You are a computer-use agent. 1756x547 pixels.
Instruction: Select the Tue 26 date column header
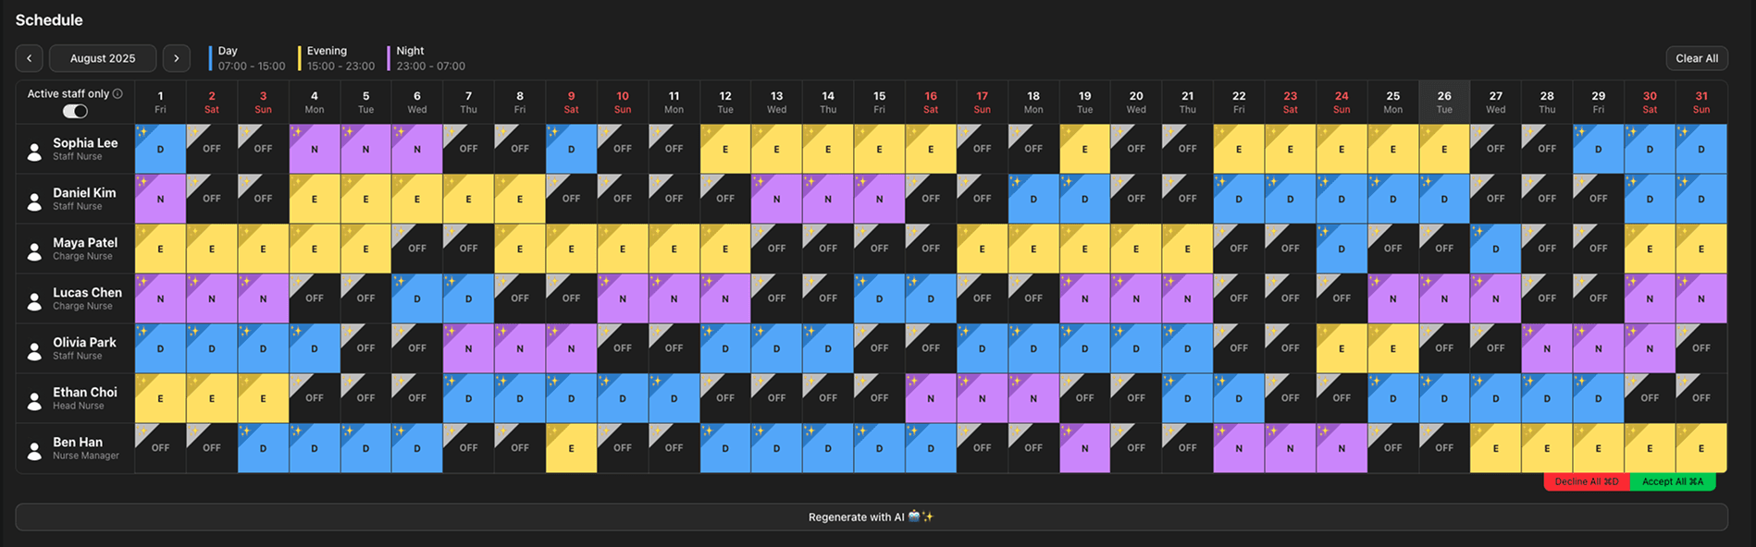pyautogui.click(x=1444, y=102)
